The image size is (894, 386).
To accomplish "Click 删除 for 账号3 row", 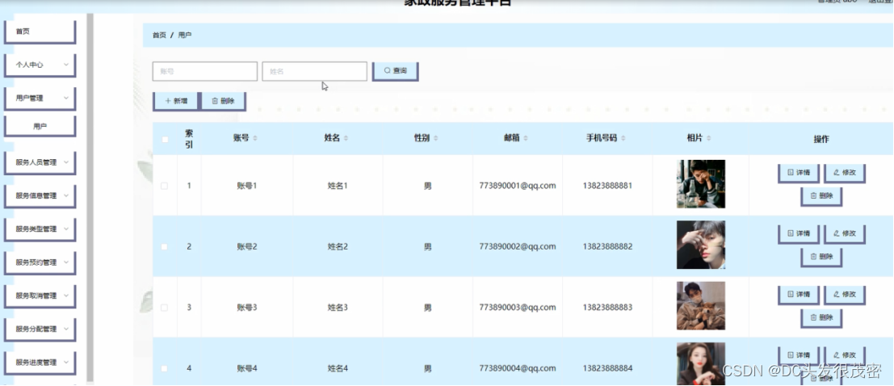I will 821,317.
